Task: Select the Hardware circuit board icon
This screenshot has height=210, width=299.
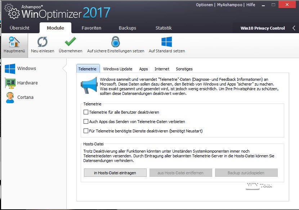Action: pos(10,83)
